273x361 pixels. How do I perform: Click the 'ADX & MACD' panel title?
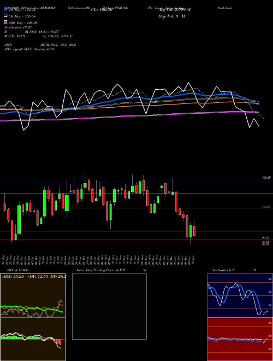(x=17, y=270)
